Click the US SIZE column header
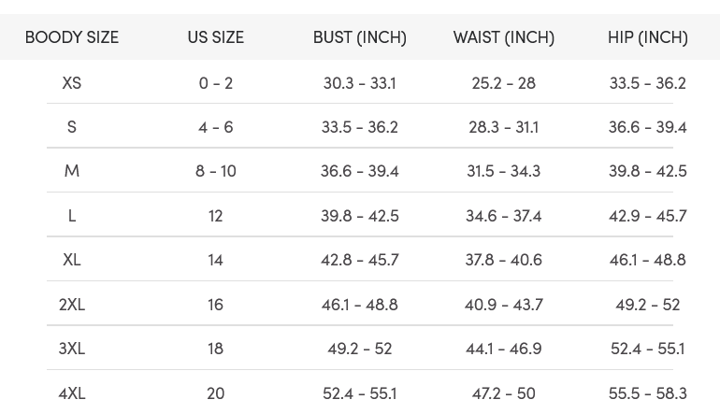The width and height of the screenshot is (720, 414). [215, 37]
